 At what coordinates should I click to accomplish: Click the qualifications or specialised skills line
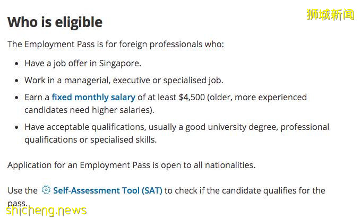[90, 139]
